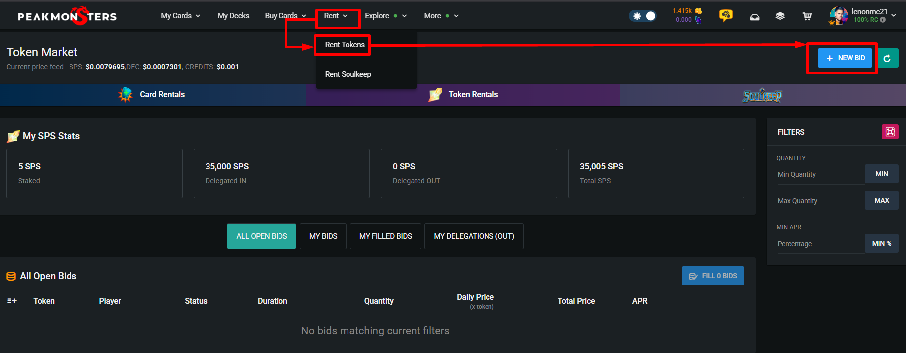906x353 pixels.
Task: Click the Percentage input field
Action: pyautogui.click(x=821, y=244)
